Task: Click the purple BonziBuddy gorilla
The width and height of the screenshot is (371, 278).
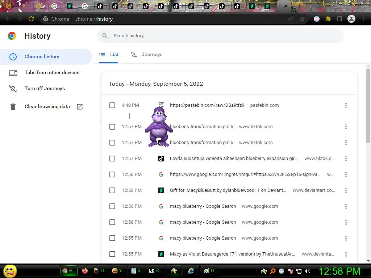Action: click(x=159, y=126)
